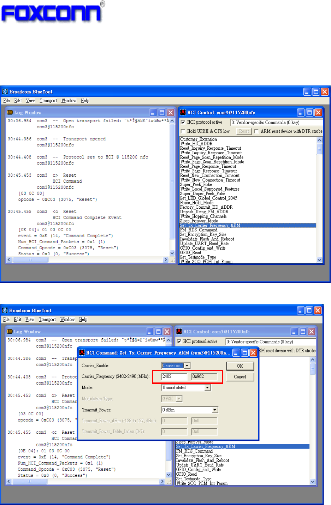Toggle ARM reset device with DTR strobe checkbox

(x=256, y=131)
